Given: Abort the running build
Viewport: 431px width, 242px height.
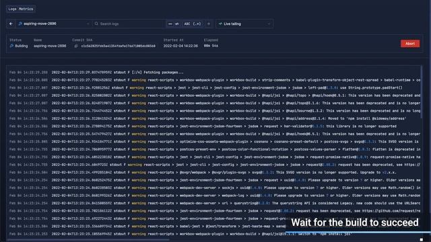Looking at the screenshot, I should pyautogui.click(x=410, y=44).
